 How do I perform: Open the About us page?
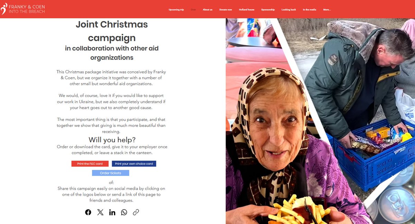coord(207,10)
